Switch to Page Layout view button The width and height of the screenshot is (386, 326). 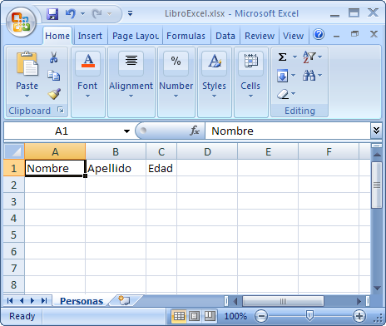click(195, 316)
